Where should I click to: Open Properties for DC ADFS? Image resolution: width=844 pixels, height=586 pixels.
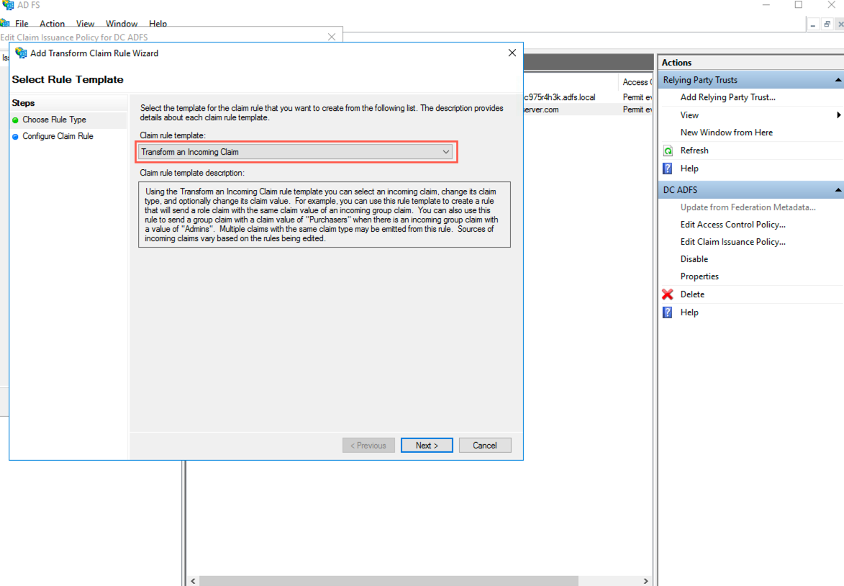(x=699, y=276)
